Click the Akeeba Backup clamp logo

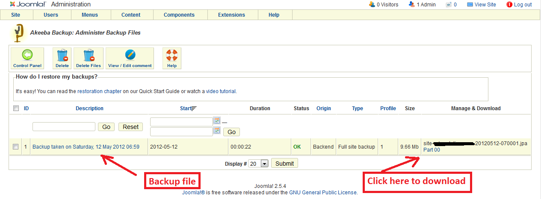click(18, 33)
